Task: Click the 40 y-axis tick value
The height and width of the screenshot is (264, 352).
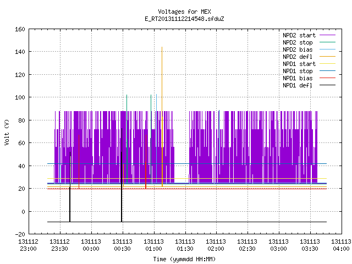Action: [x=21, y=166]
